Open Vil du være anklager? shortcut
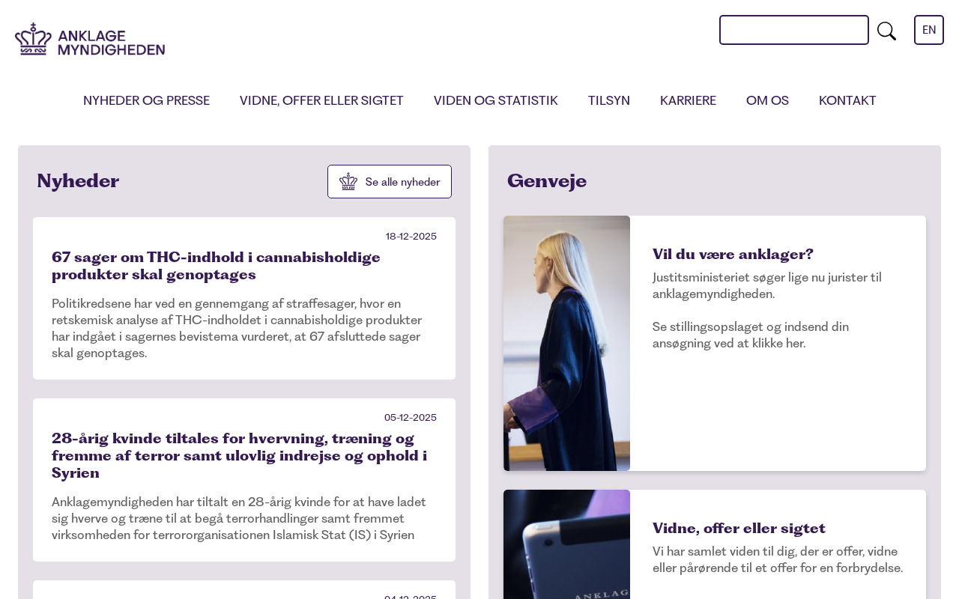 tap(733, 254)
